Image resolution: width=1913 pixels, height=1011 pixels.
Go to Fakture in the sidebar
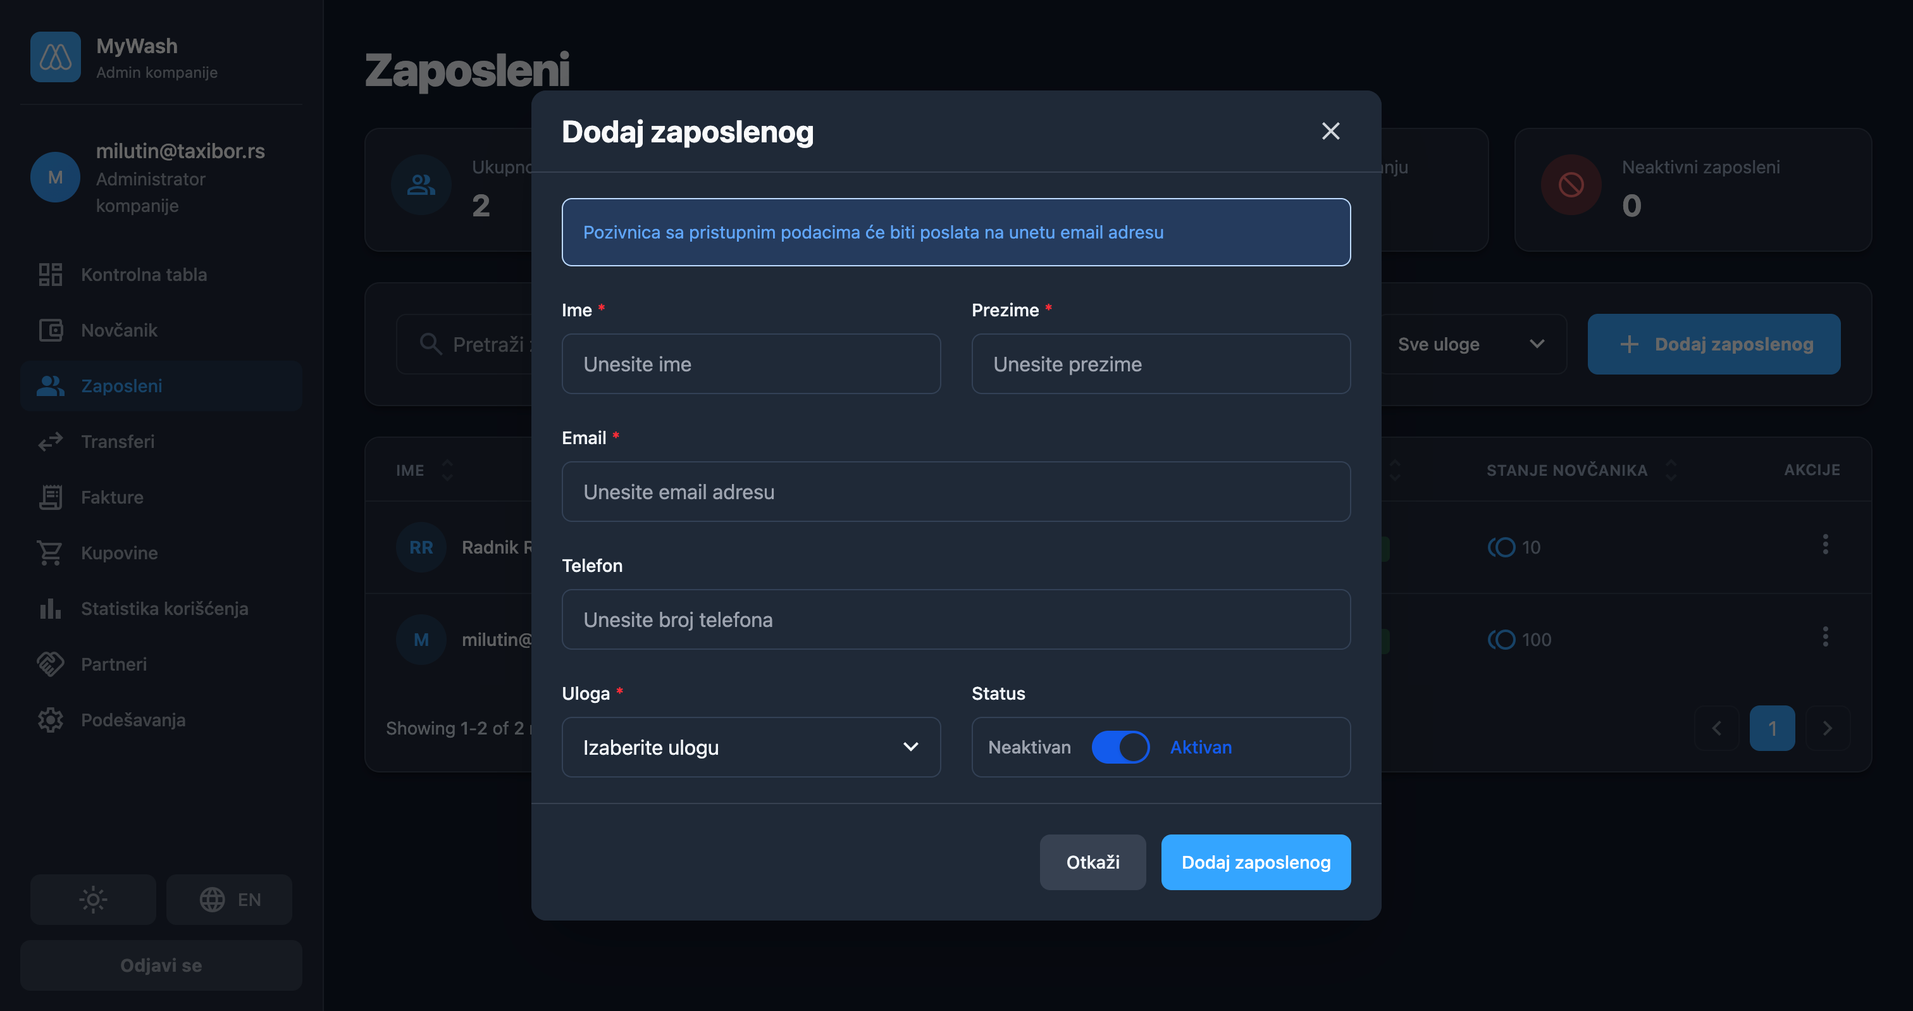(112, 498)
